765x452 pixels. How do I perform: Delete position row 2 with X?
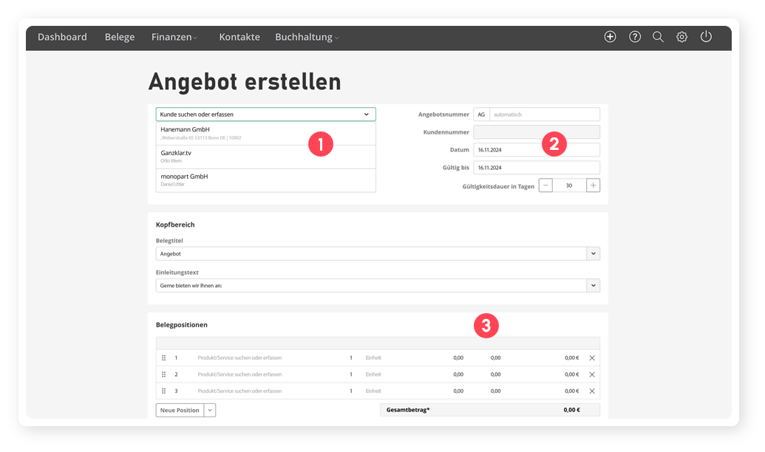click(x=592, y=374)
